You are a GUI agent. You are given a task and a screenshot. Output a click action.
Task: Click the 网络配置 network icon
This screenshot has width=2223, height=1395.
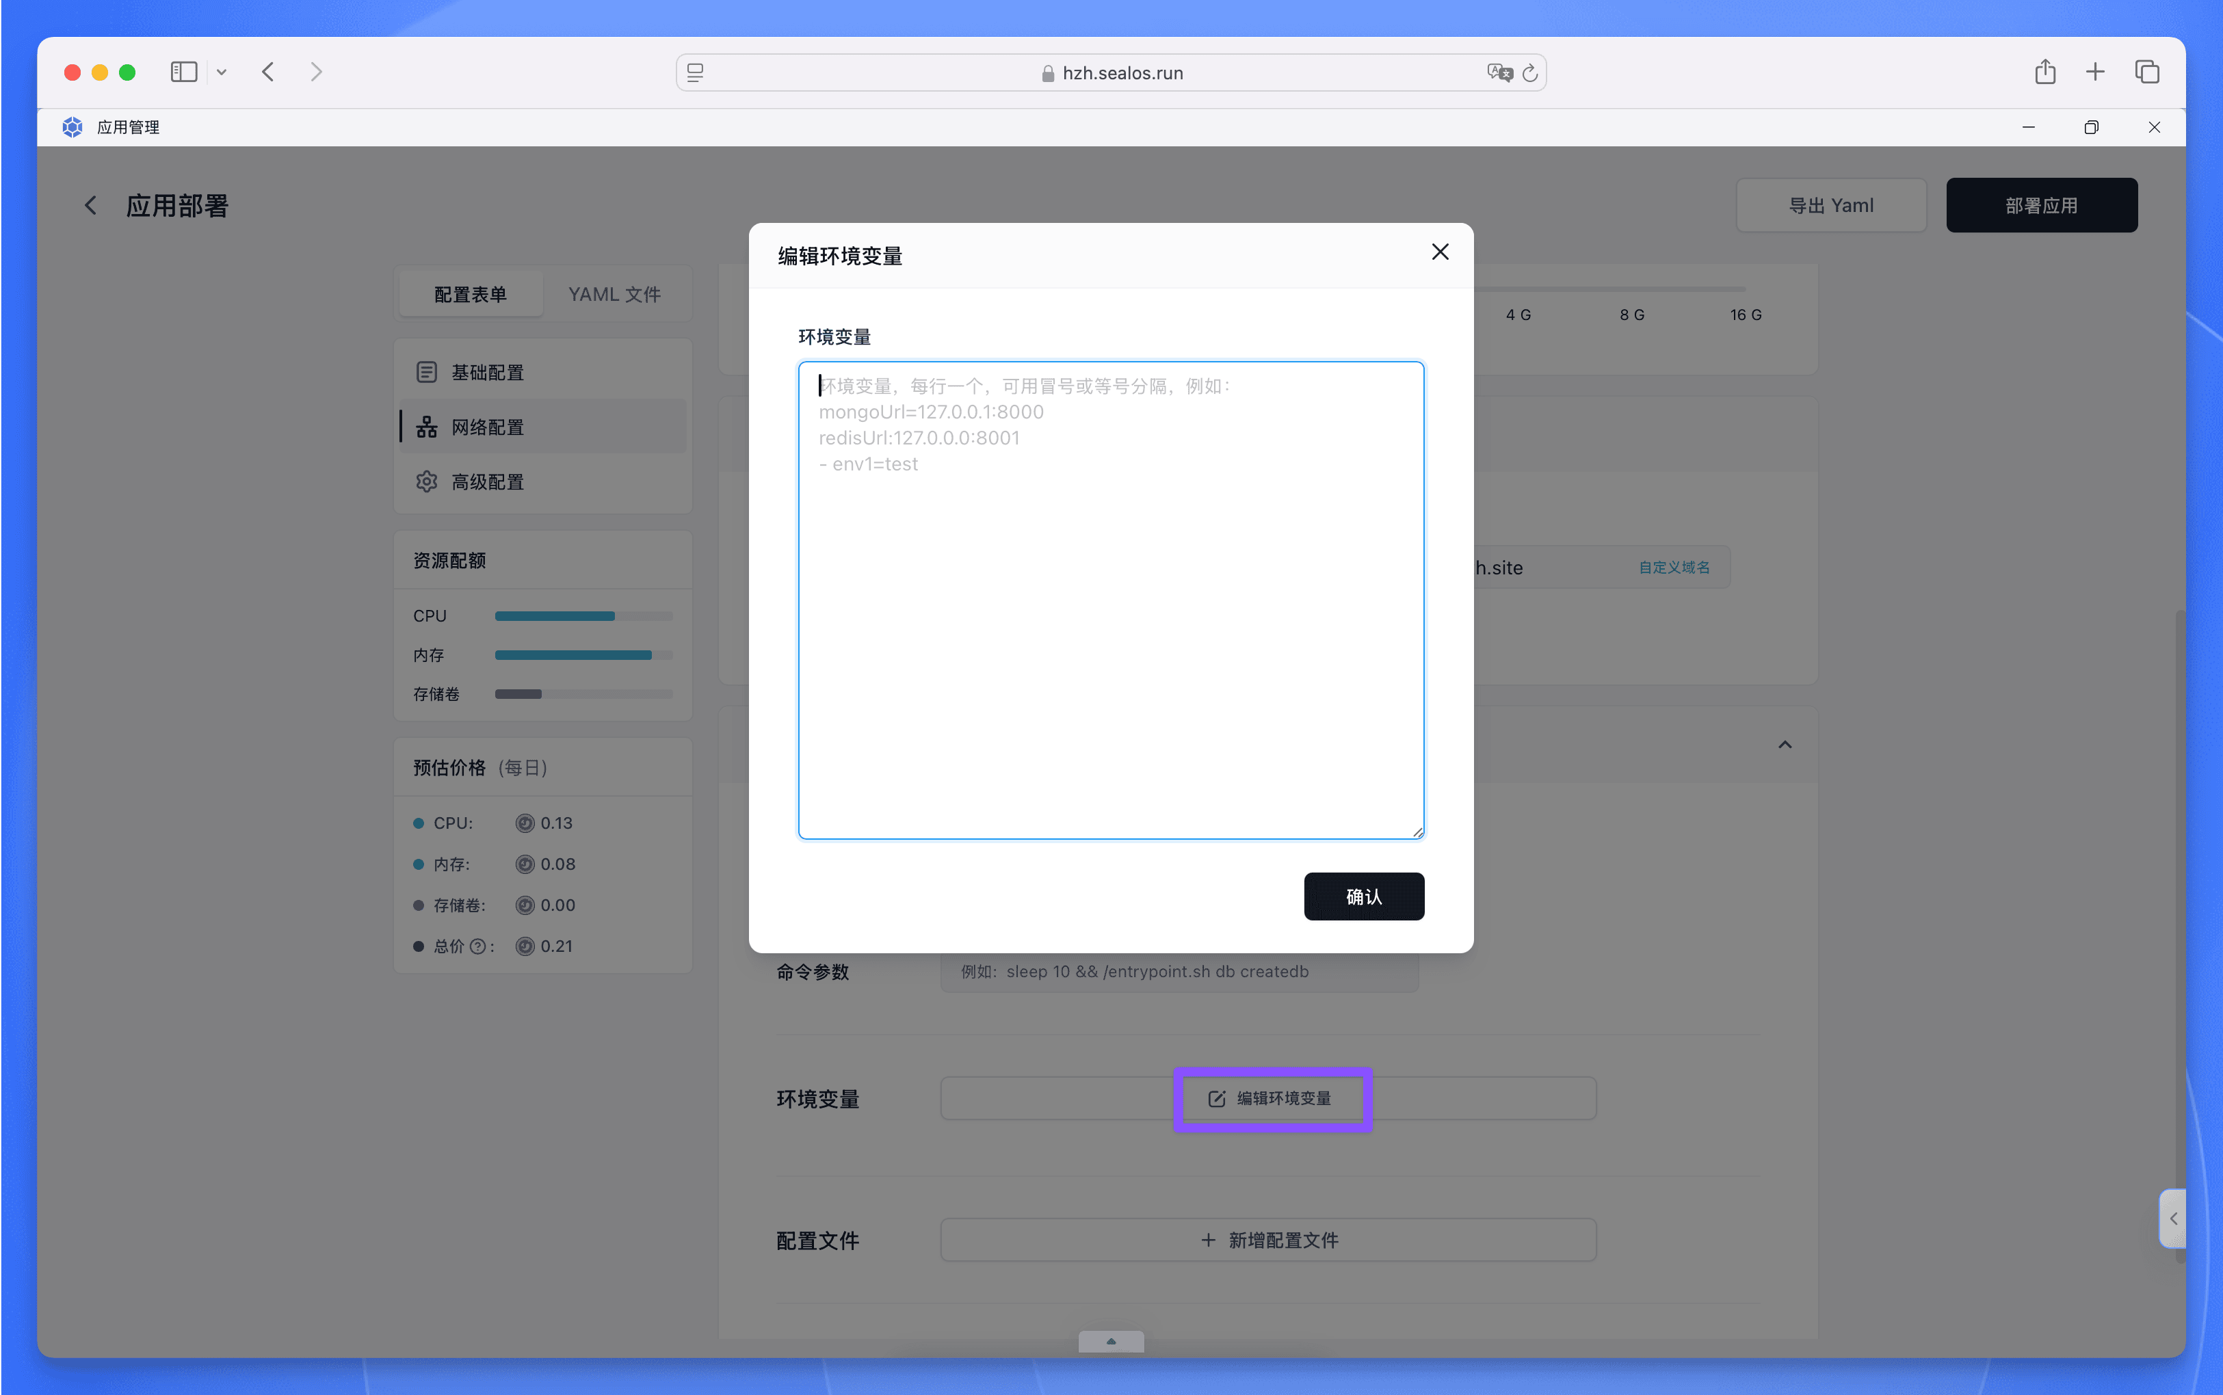[425, 426]
